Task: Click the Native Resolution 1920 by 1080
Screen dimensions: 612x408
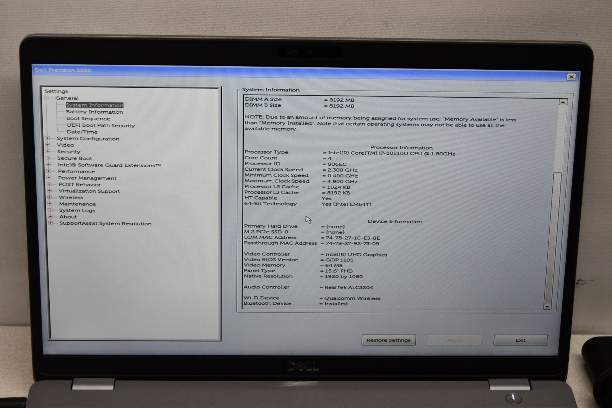Action: coord(343,276)
